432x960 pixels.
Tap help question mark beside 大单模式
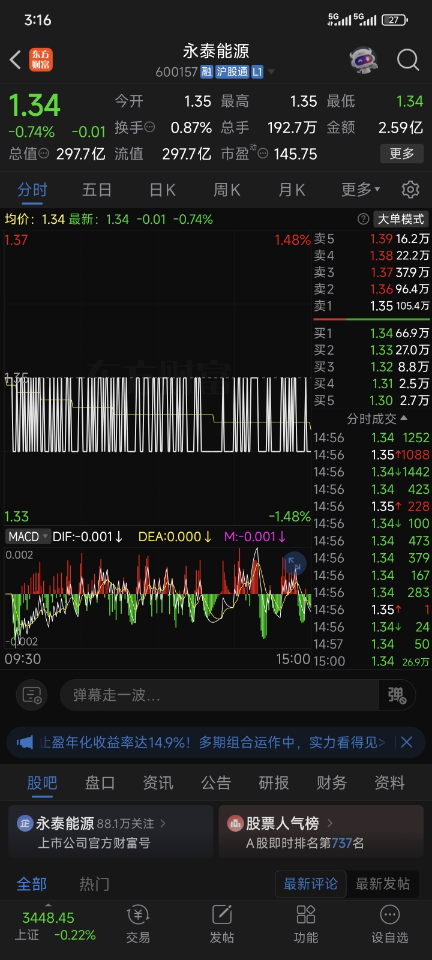click(363, 219)
